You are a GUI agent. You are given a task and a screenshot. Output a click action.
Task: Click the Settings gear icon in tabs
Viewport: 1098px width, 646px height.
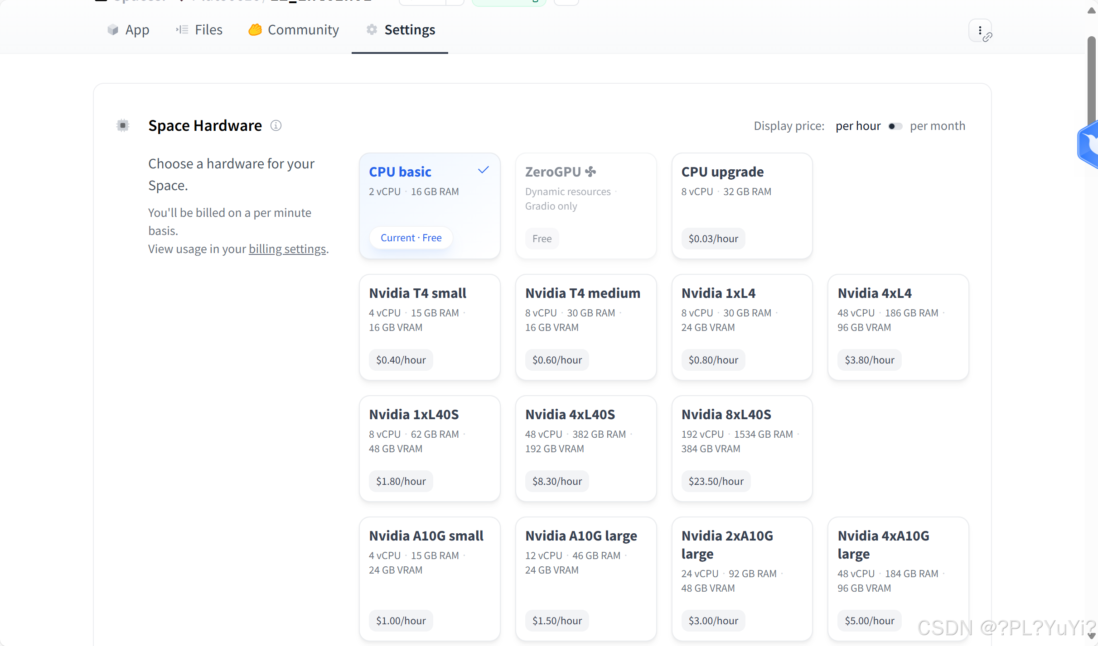372,30
